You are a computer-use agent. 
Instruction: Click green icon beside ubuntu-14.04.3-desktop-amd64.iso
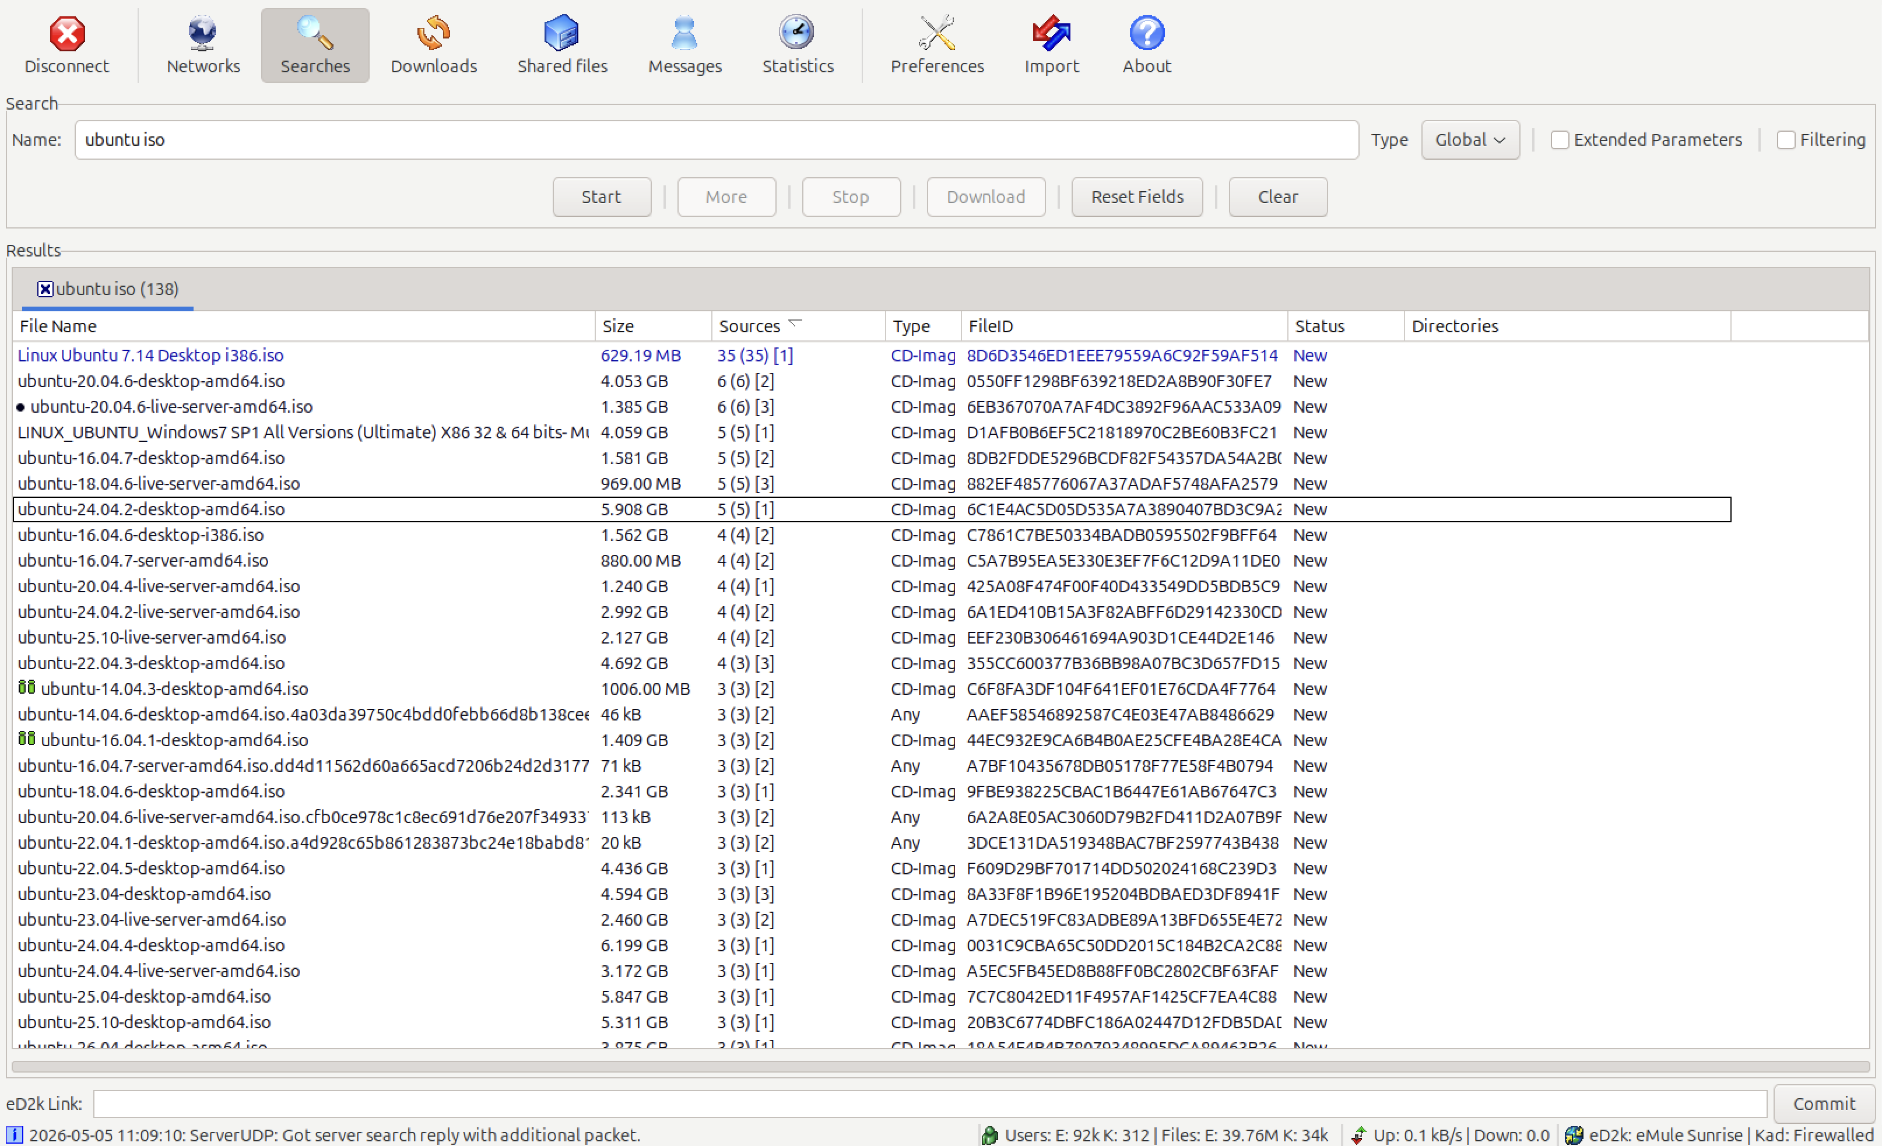(27, 687)
